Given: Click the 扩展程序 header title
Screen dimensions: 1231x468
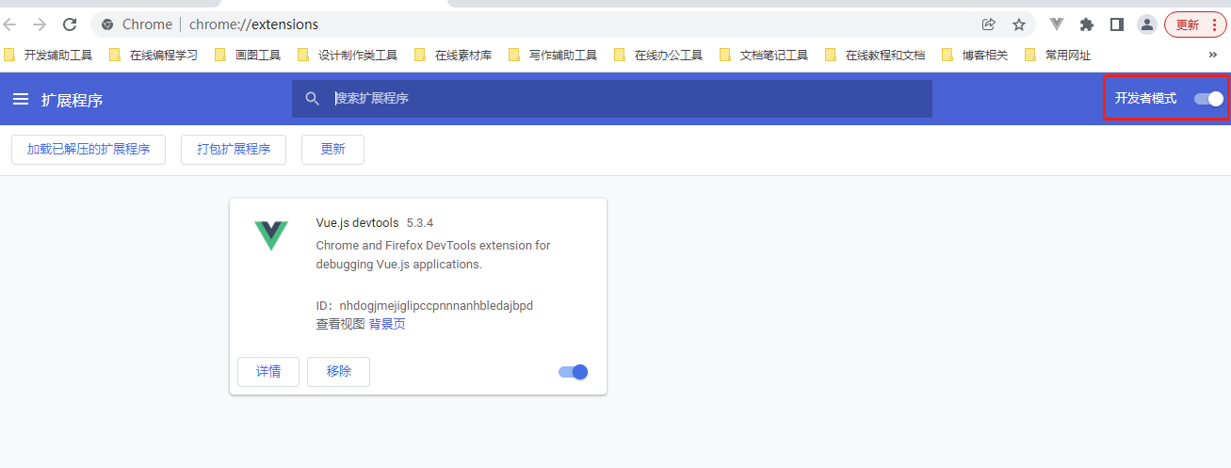Looking at the screenshot, I should tap(73, 100).
